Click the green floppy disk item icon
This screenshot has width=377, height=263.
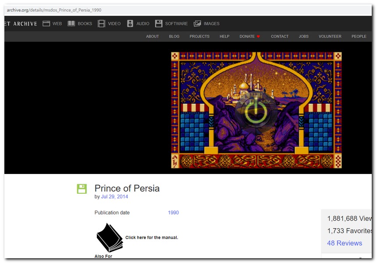pos(82,189)
